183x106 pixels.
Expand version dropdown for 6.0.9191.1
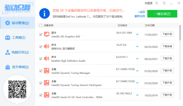coord(137,59)
